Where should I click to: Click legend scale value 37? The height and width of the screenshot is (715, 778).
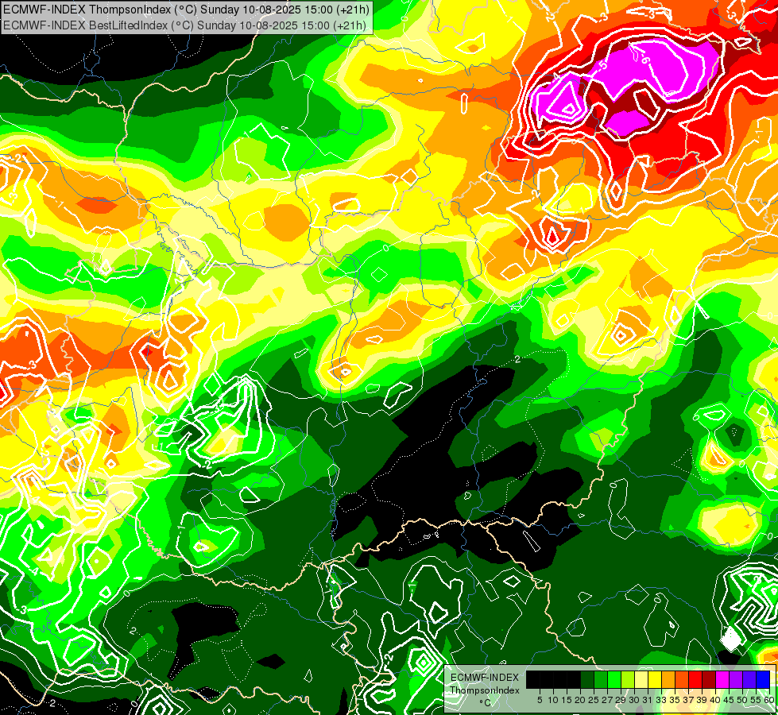[688, 700]
